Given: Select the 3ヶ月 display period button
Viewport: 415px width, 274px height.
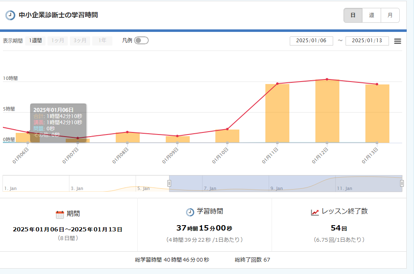Looking at the screenshot, I should pyautogui.click(x=80, y=41).
